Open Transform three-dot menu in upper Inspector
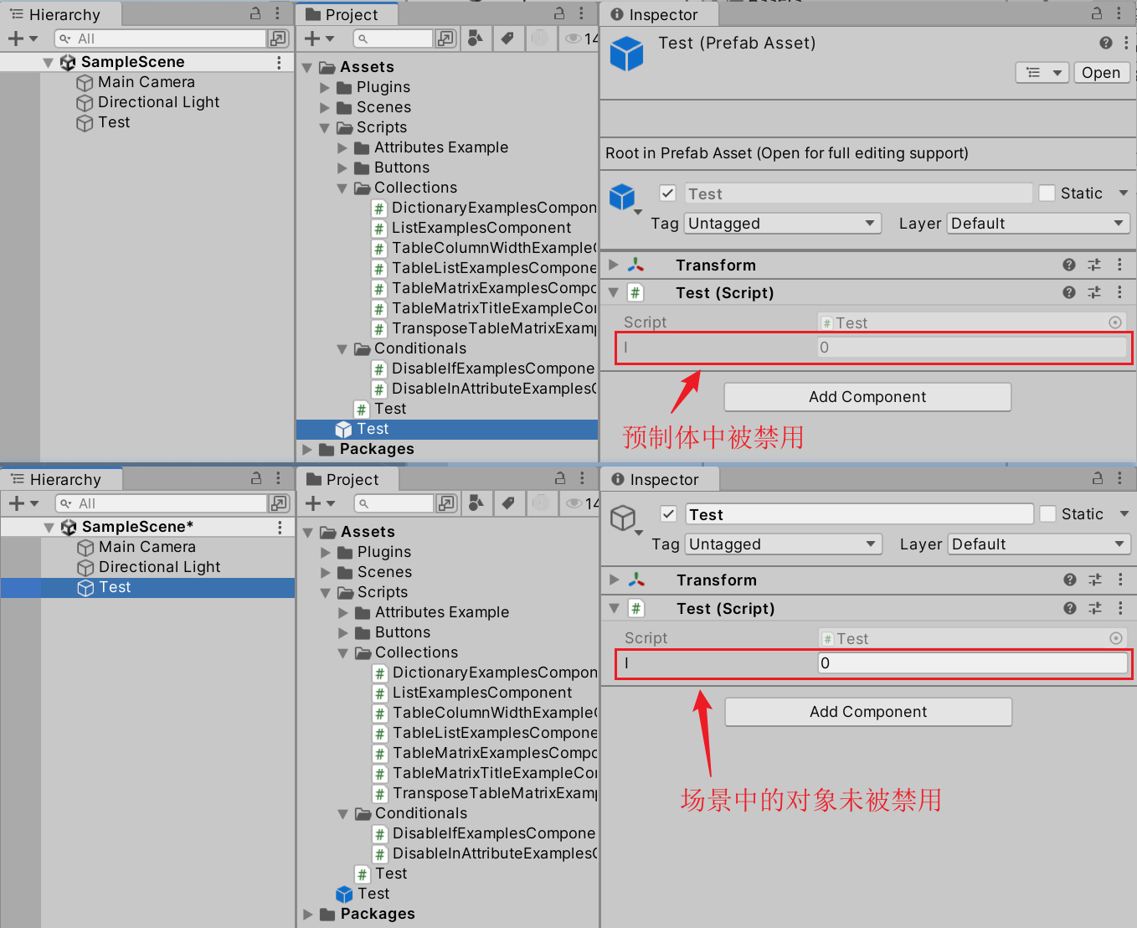Image resolution: width=1137 pixels, height=928 pixels. [x=1119, y=265]
